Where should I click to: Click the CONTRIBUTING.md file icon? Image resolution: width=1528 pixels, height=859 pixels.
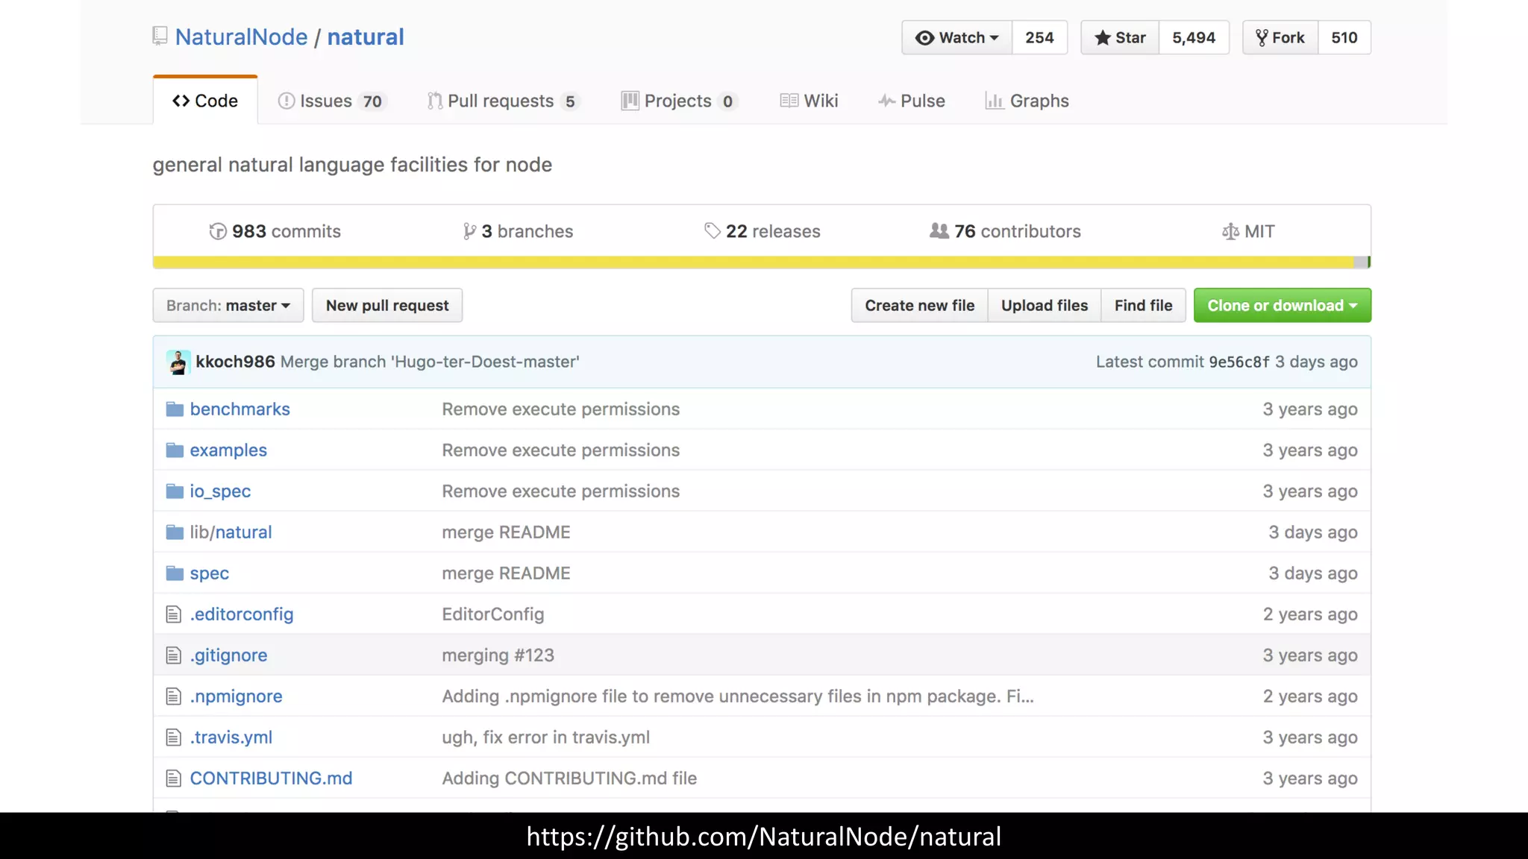pyautogui.click(x=173, y=778)
